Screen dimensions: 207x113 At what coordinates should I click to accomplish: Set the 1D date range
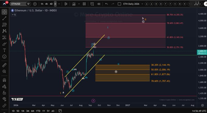pos(13,111)
